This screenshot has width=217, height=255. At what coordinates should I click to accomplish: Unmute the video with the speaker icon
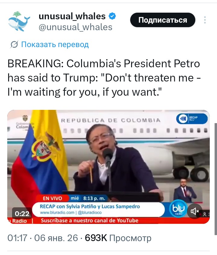(x=195, y=211)
